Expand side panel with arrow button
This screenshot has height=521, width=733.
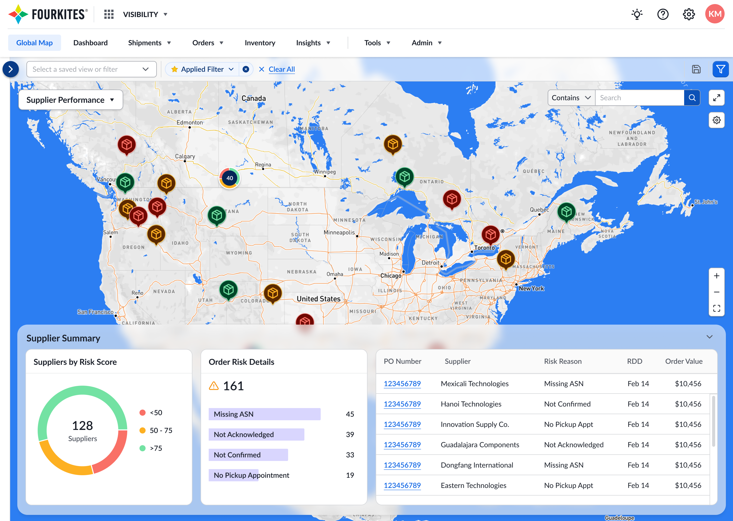pos(11,69)
